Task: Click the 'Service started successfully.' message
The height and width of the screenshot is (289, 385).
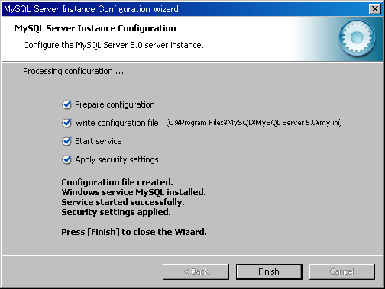Action: point(123,202)
